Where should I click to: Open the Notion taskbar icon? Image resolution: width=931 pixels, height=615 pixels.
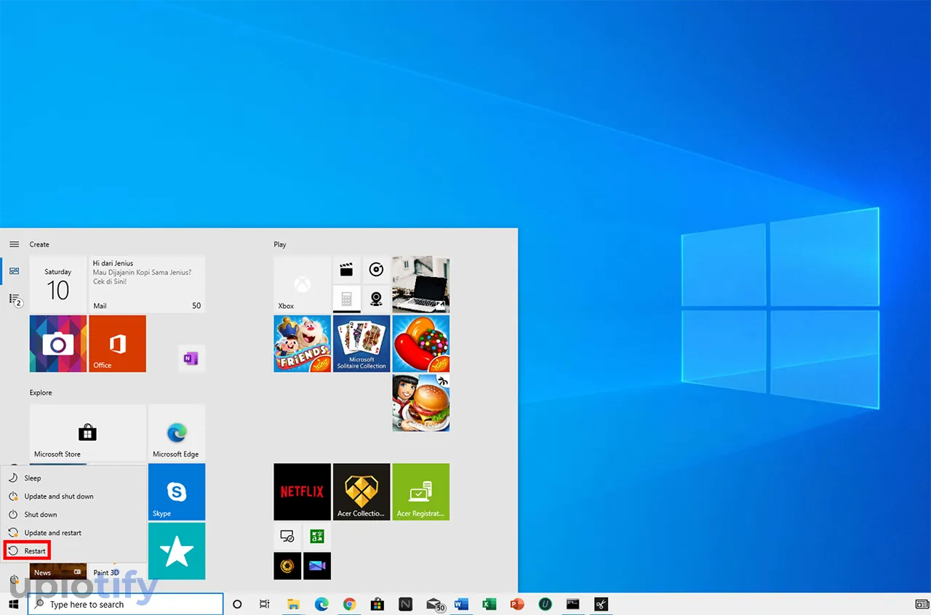406,604
